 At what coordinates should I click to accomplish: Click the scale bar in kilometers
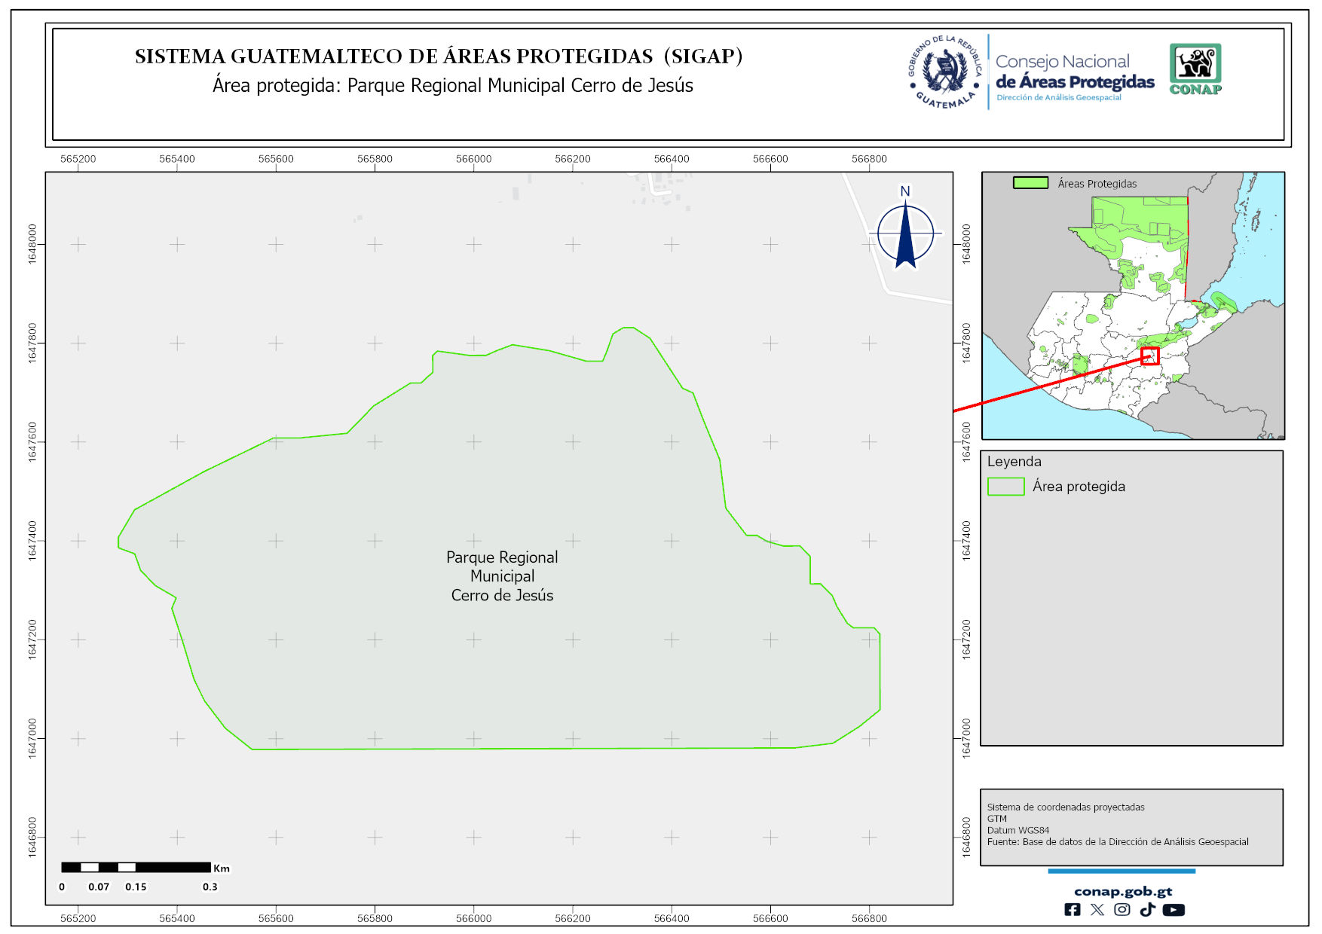pos(136,868)
